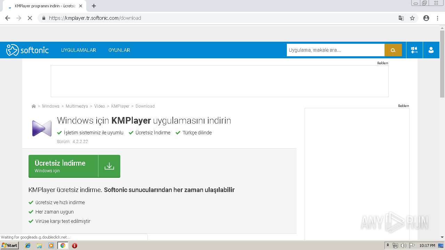Click Multimedya breadcrumb link
The width and height of the screenshot is (445, 250).
pos(77,106)
